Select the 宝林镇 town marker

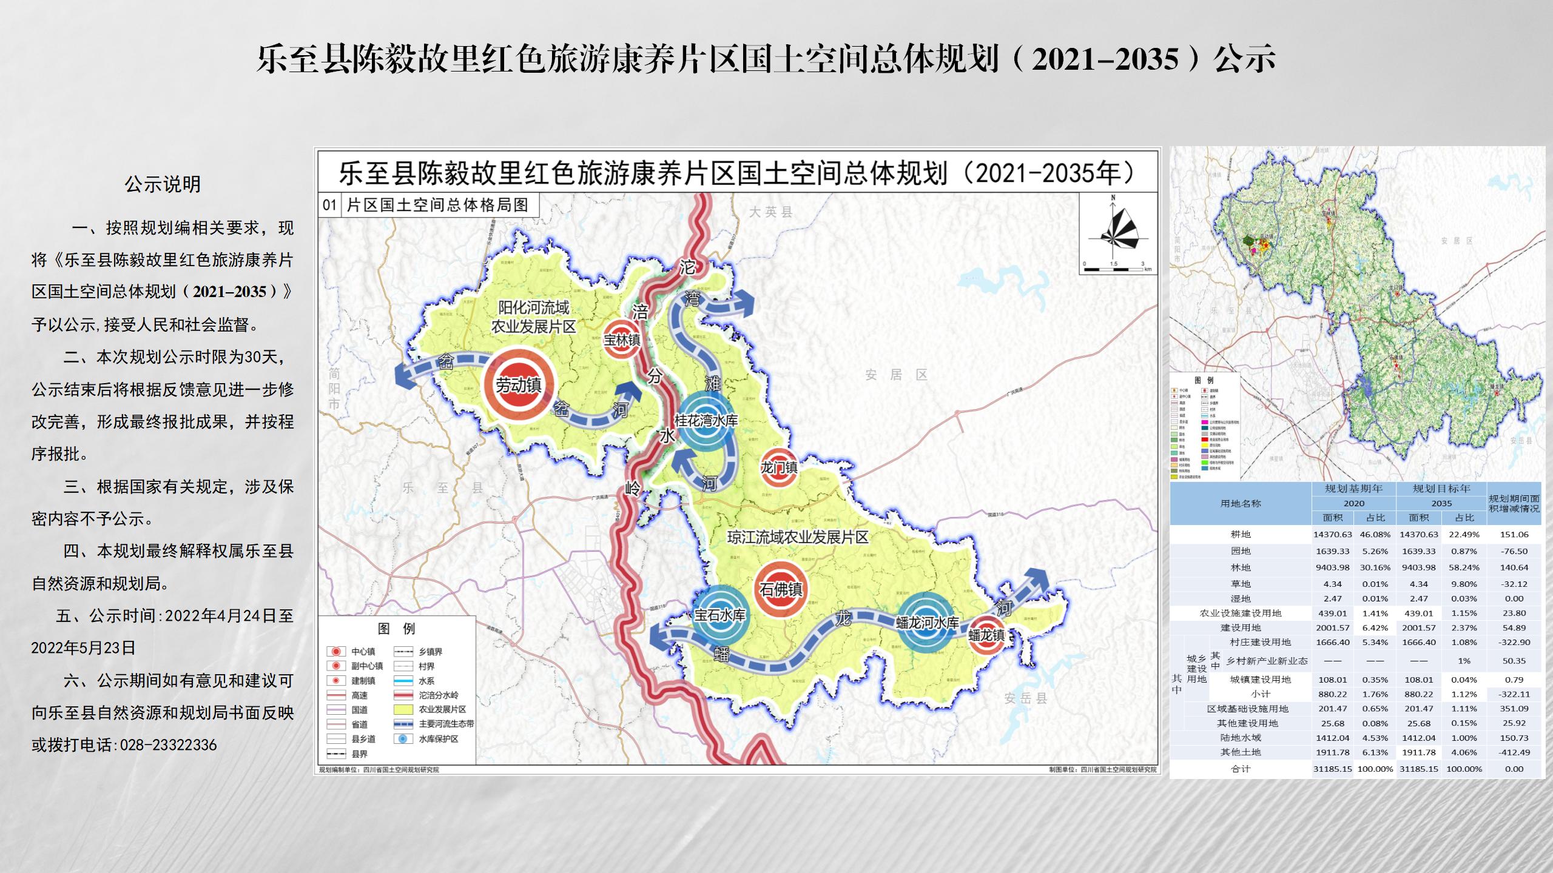622,340
